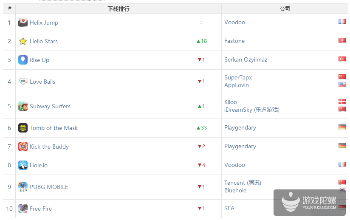The height and width of the screenshot is (220, 350).
Task: Open the Tencent company link
Action: pyautogui.click(x=243, y=183)
